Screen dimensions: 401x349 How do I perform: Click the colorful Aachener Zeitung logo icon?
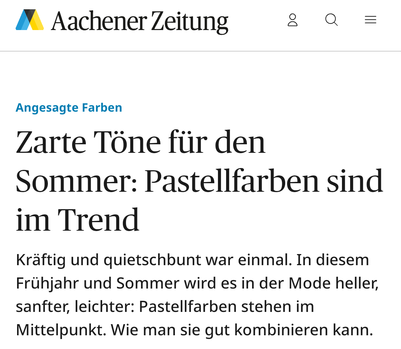click(x=30, y=20)
